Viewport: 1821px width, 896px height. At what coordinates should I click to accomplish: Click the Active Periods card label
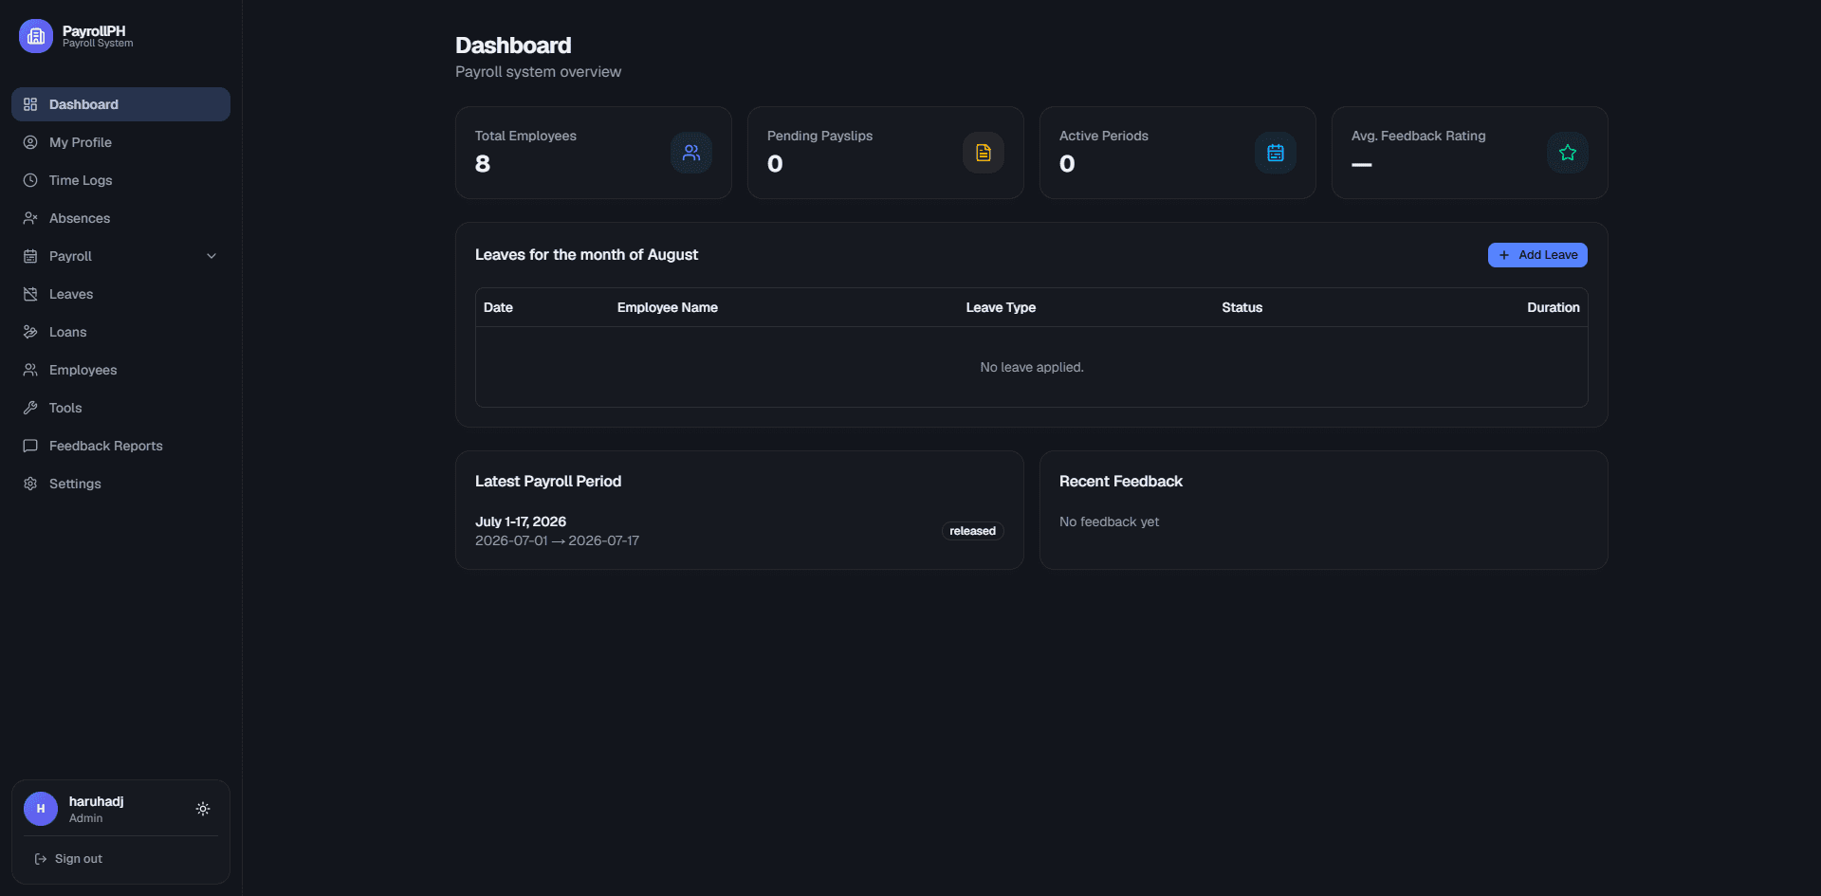[x=1103, y=136]
